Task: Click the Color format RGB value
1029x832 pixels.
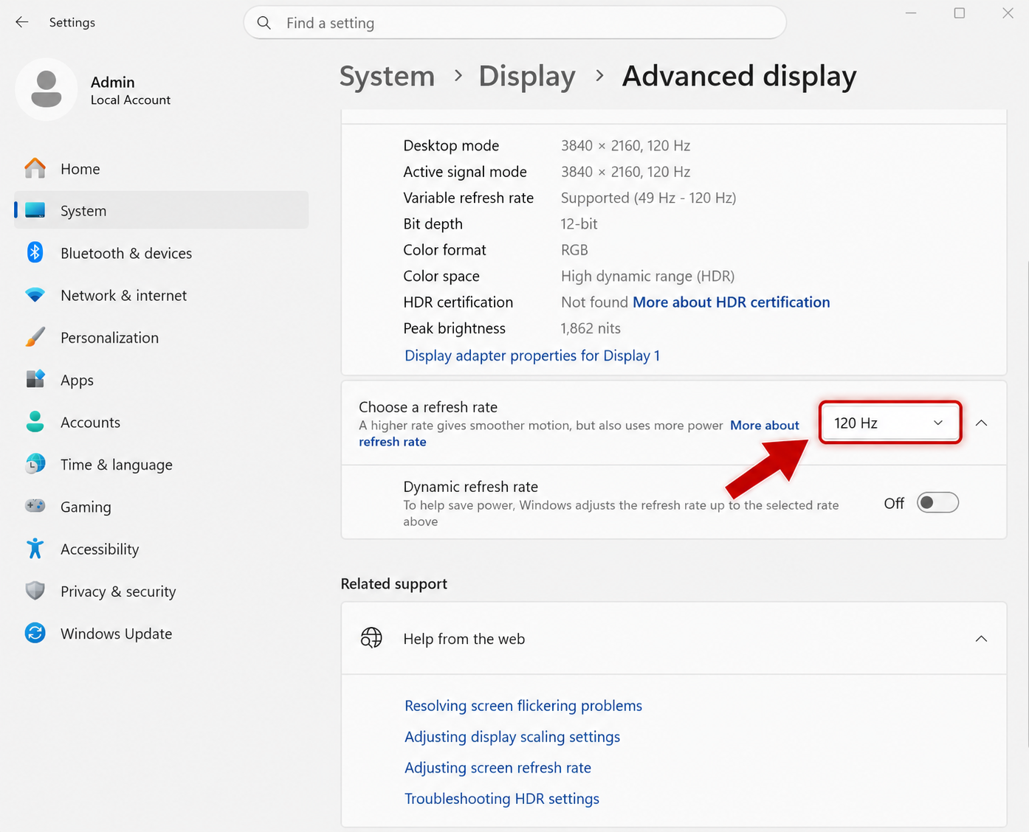Action: [574, 250]
